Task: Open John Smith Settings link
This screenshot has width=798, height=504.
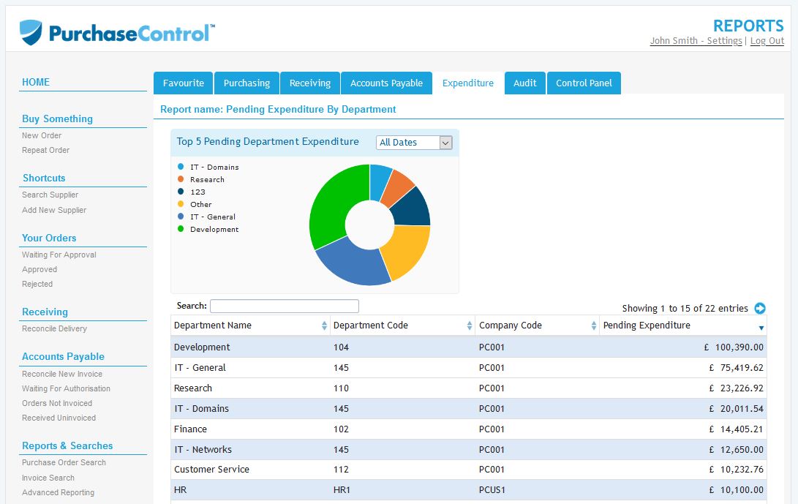Action: 696,41
